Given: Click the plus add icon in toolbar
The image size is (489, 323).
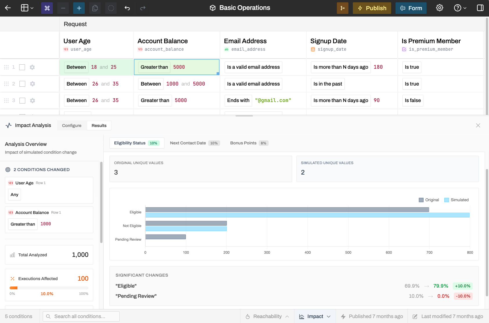Looking at the screenshot, I should 79,8.
